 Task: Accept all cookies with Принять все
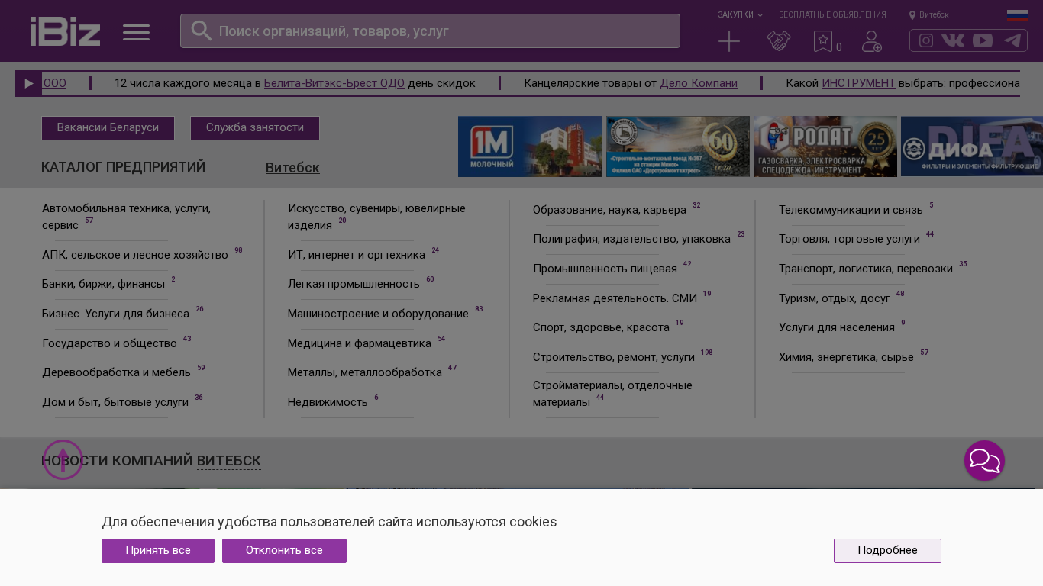[158, 551]
